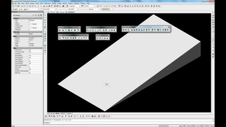Click the Union icon in Solids Editing toolbar
Viewport: 226px width, 127px height.
point(124,30)
